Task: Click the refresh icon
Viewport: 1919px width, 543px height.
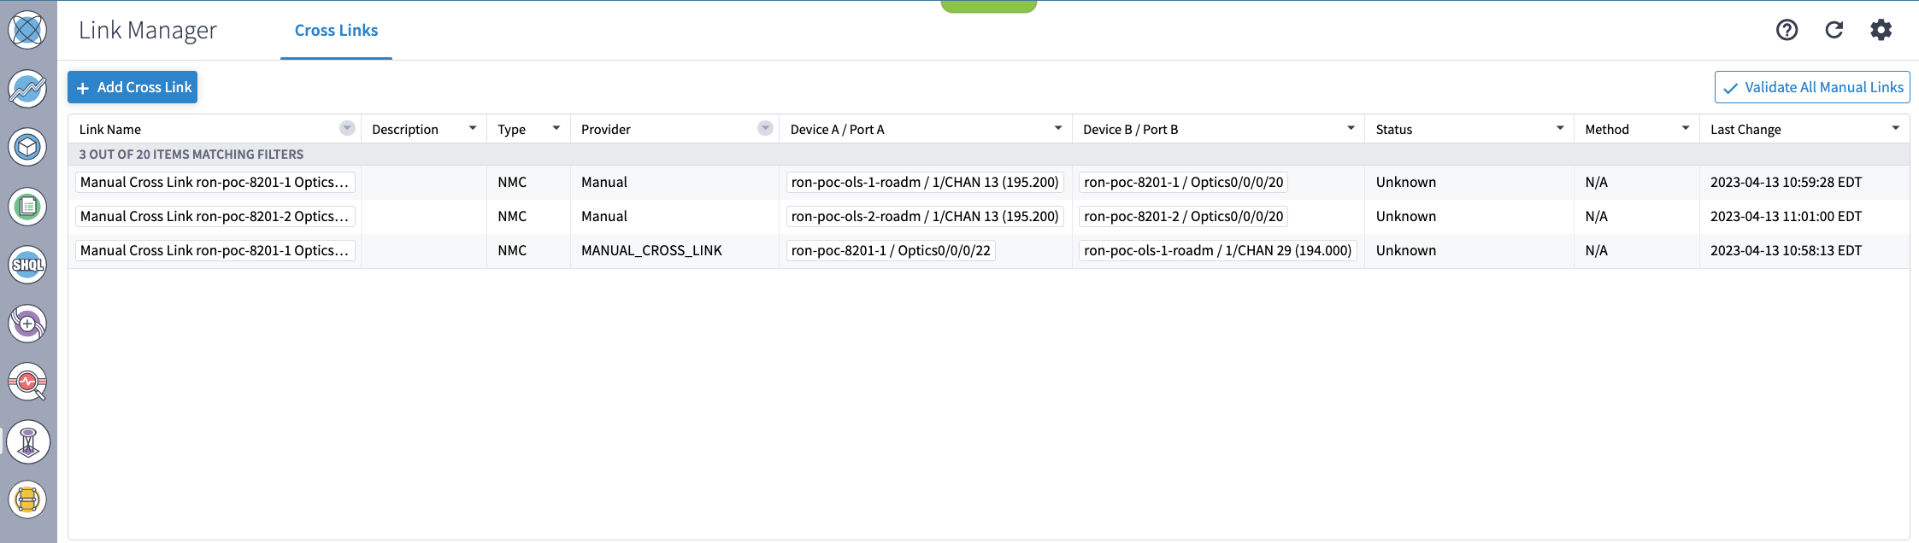Action: (x=1834, y=30)
